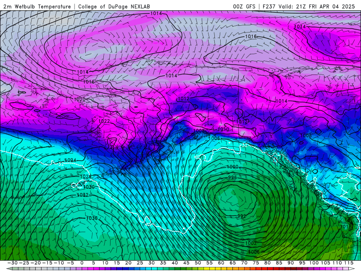Image resolution: width=361 pixels, height=271 pixels.
Task: Click the 95 color scale value
Action: 302,263
